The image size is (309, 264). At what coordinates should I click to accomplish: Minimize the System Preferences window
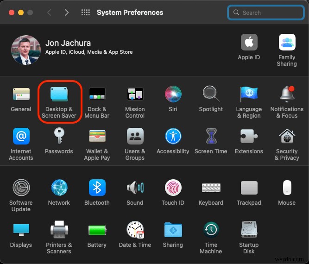(21, 13)
